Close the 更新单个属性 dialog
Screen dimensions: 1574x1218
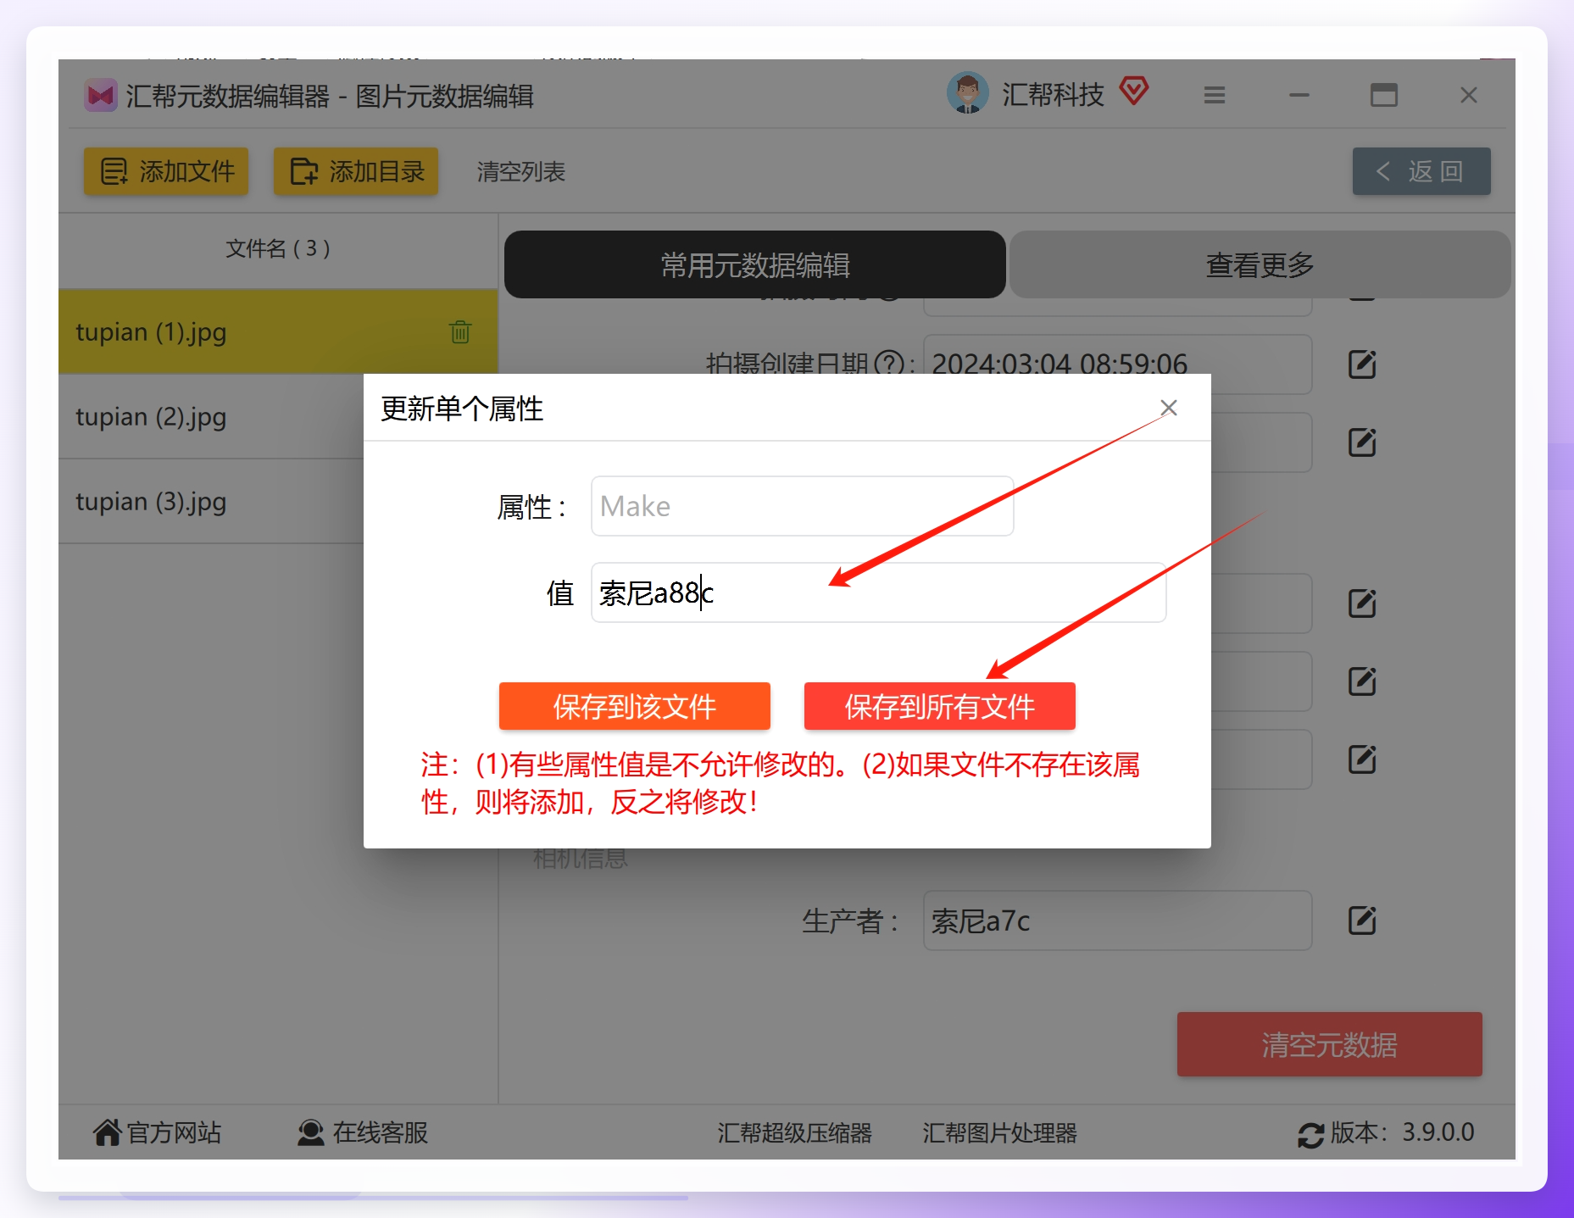pyautogui.click(x=1169, y=408)
